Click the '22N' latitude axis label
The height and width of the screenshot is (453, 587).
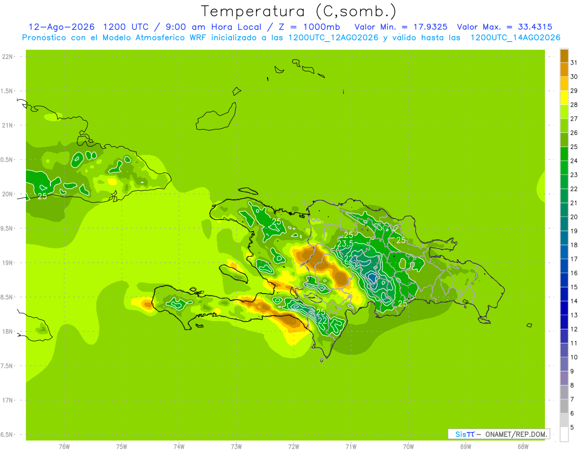tap(7, 57)
